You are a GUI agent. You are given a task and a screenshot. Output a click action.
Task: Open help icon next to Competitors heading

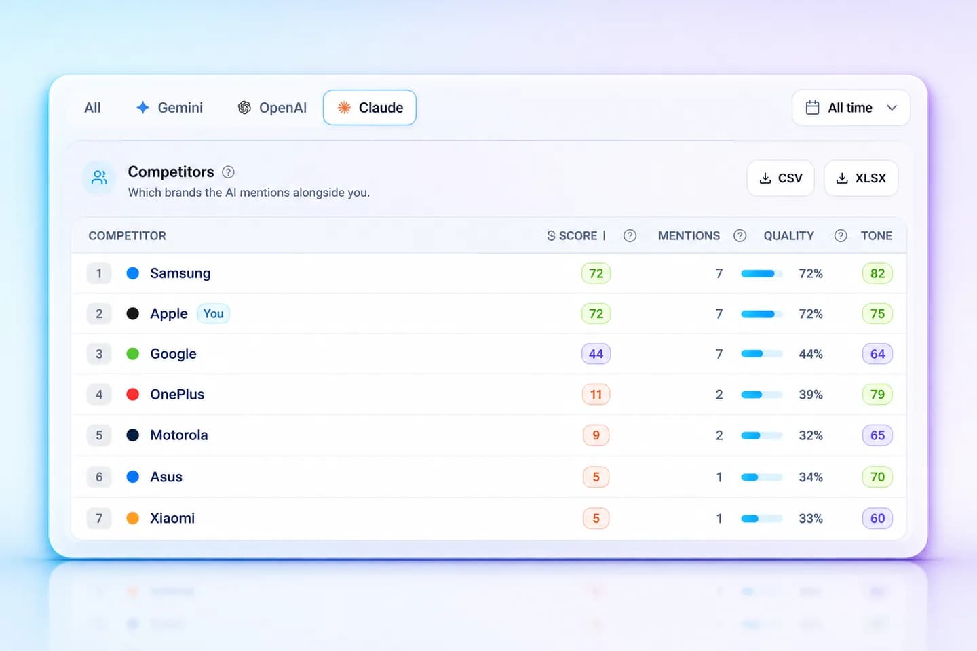[229, 172]
